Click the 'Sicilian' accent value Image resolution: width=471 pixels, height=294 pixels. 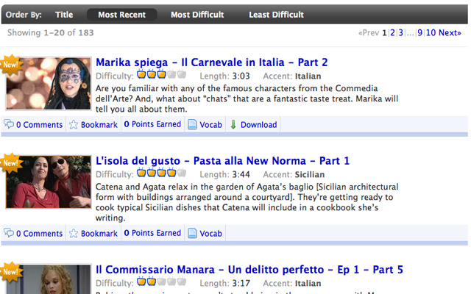[x=310, y=175]
